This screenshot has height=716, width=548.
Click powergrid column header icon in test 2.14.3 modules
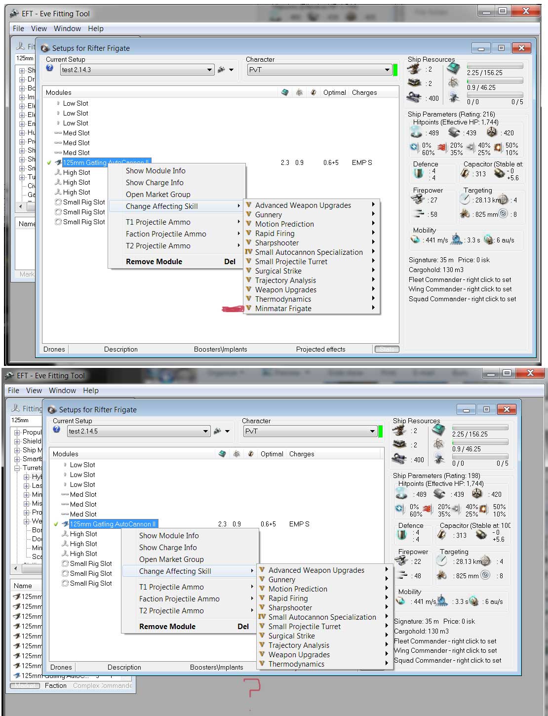[299, 92]
